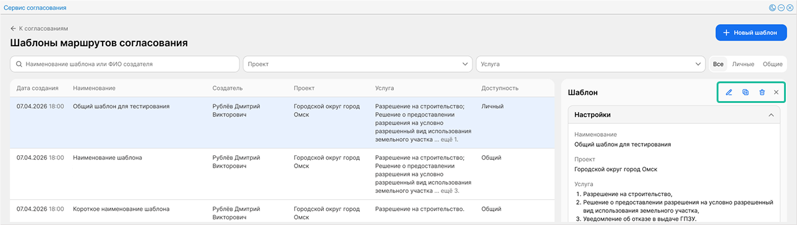The height and width of the screenshot is (225, 797).
Task: Click the pencil edit template icon
Action: tap(729, 92)
